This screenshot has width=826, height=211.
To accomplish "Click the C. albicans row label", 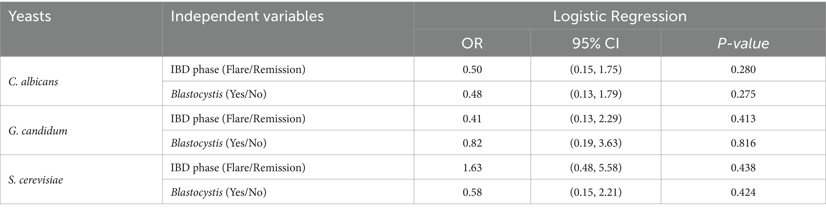I will pos(33,82).
